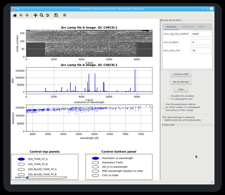The width and height of the screenshot is (225, 195).
Task: Click the rightmost toolbar grid icon
Action: tap(65, 15)
